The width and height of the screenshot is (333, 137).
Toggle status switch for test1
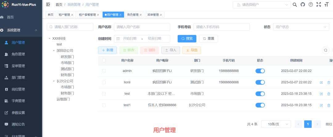click(x=260, y=105)
